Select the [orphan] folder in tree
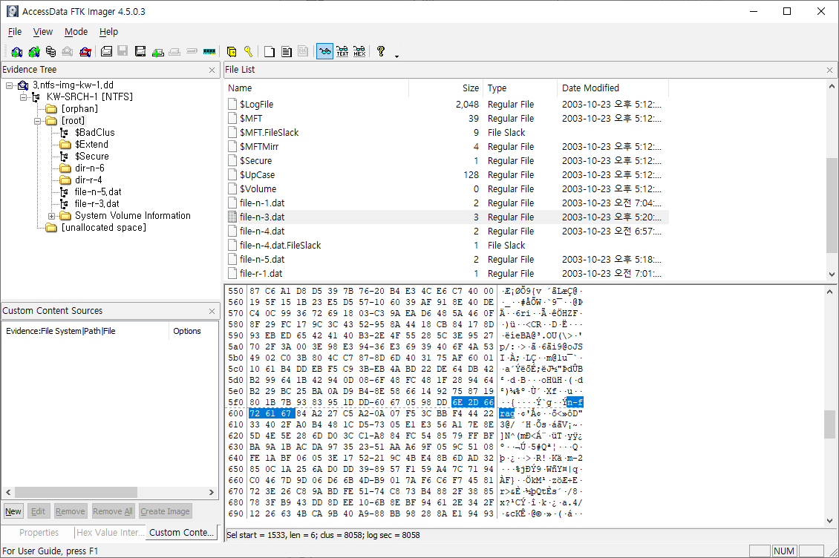Viewport: 839px width, 558px height. coord(79,108)
